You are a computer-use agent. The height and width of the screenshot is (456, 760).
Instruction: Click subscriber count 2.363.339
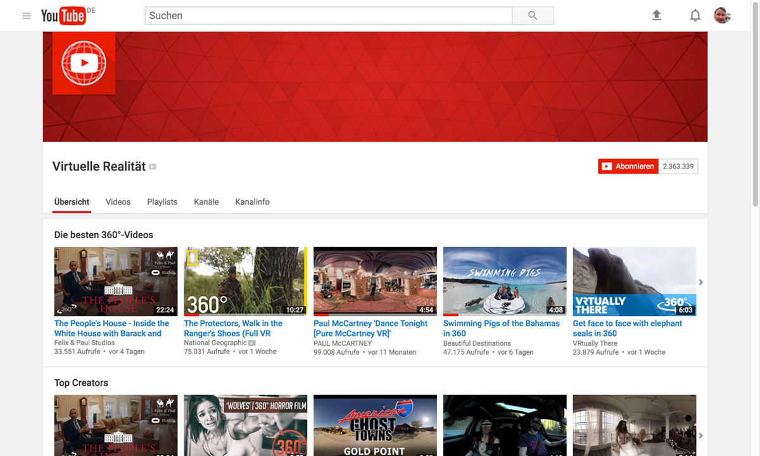pos(678,167)
